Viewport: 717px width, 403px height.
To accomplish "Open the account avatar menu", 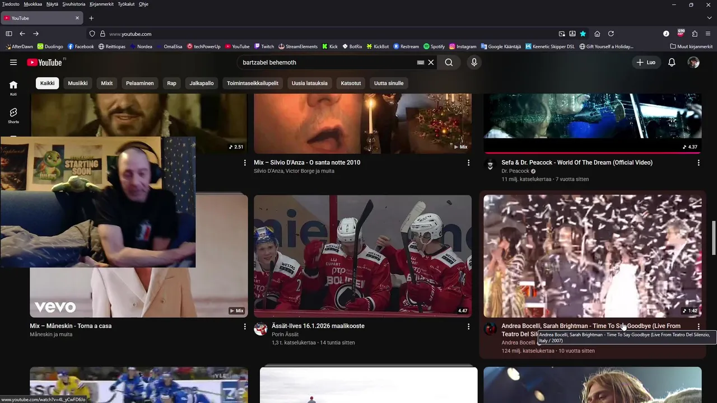I will 693,63.
